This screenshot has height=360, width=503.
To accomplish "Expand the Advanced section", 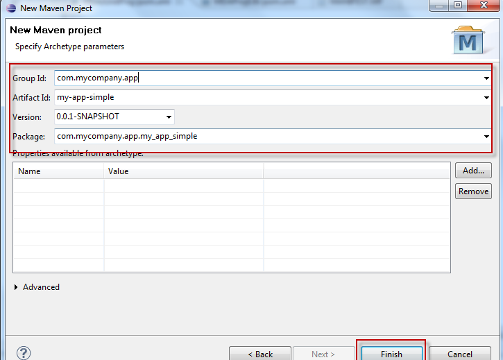I will pos(16,287).
